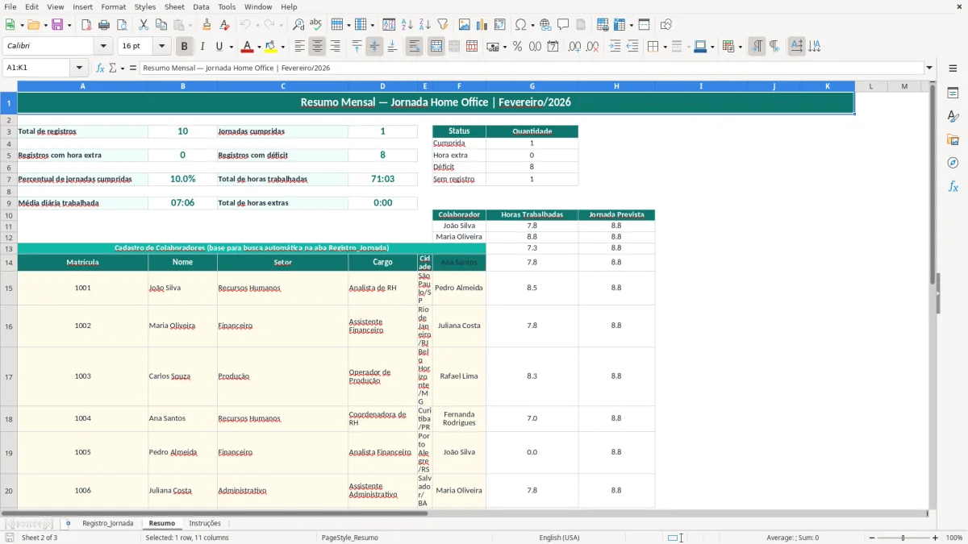Click the Copy icon
Screen dimensions: 968x544
click(161, 25)
